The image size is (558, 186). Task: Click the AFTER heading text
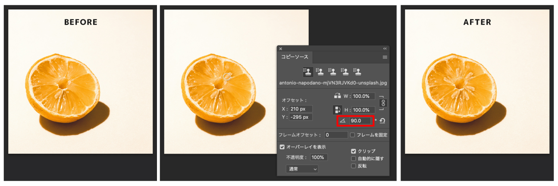(x=477, y=22)
